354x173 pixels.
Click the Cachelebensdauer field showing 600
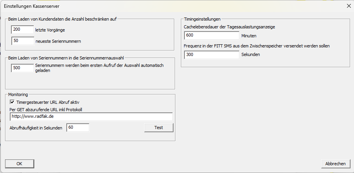211,35
